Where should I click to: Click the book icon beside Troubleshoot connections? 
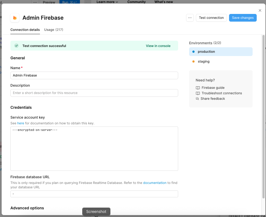pyautogui.click(x=198, y=93)
